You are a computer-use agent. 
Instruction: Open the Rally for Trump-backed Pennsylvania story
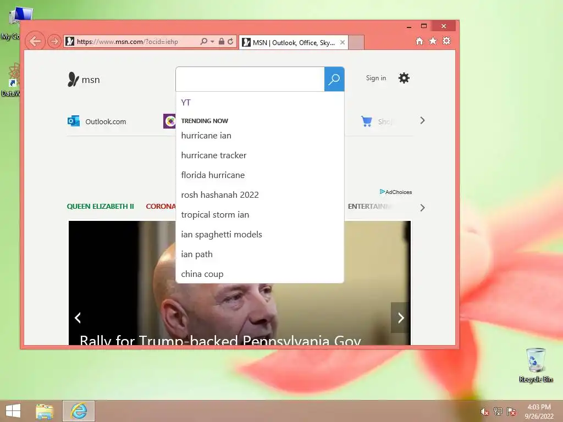pos(220,340)
